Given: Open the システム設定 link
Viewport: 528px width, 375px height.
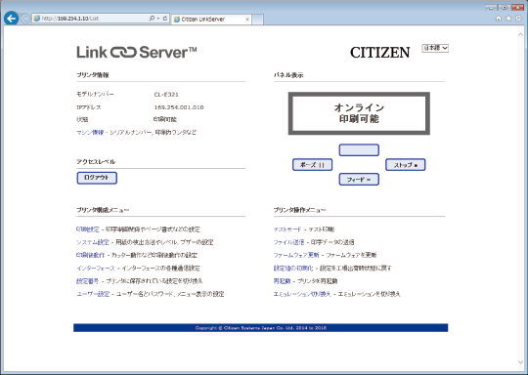Looking at the screenshot, I should pyautogui.click(x=93, y=242).
